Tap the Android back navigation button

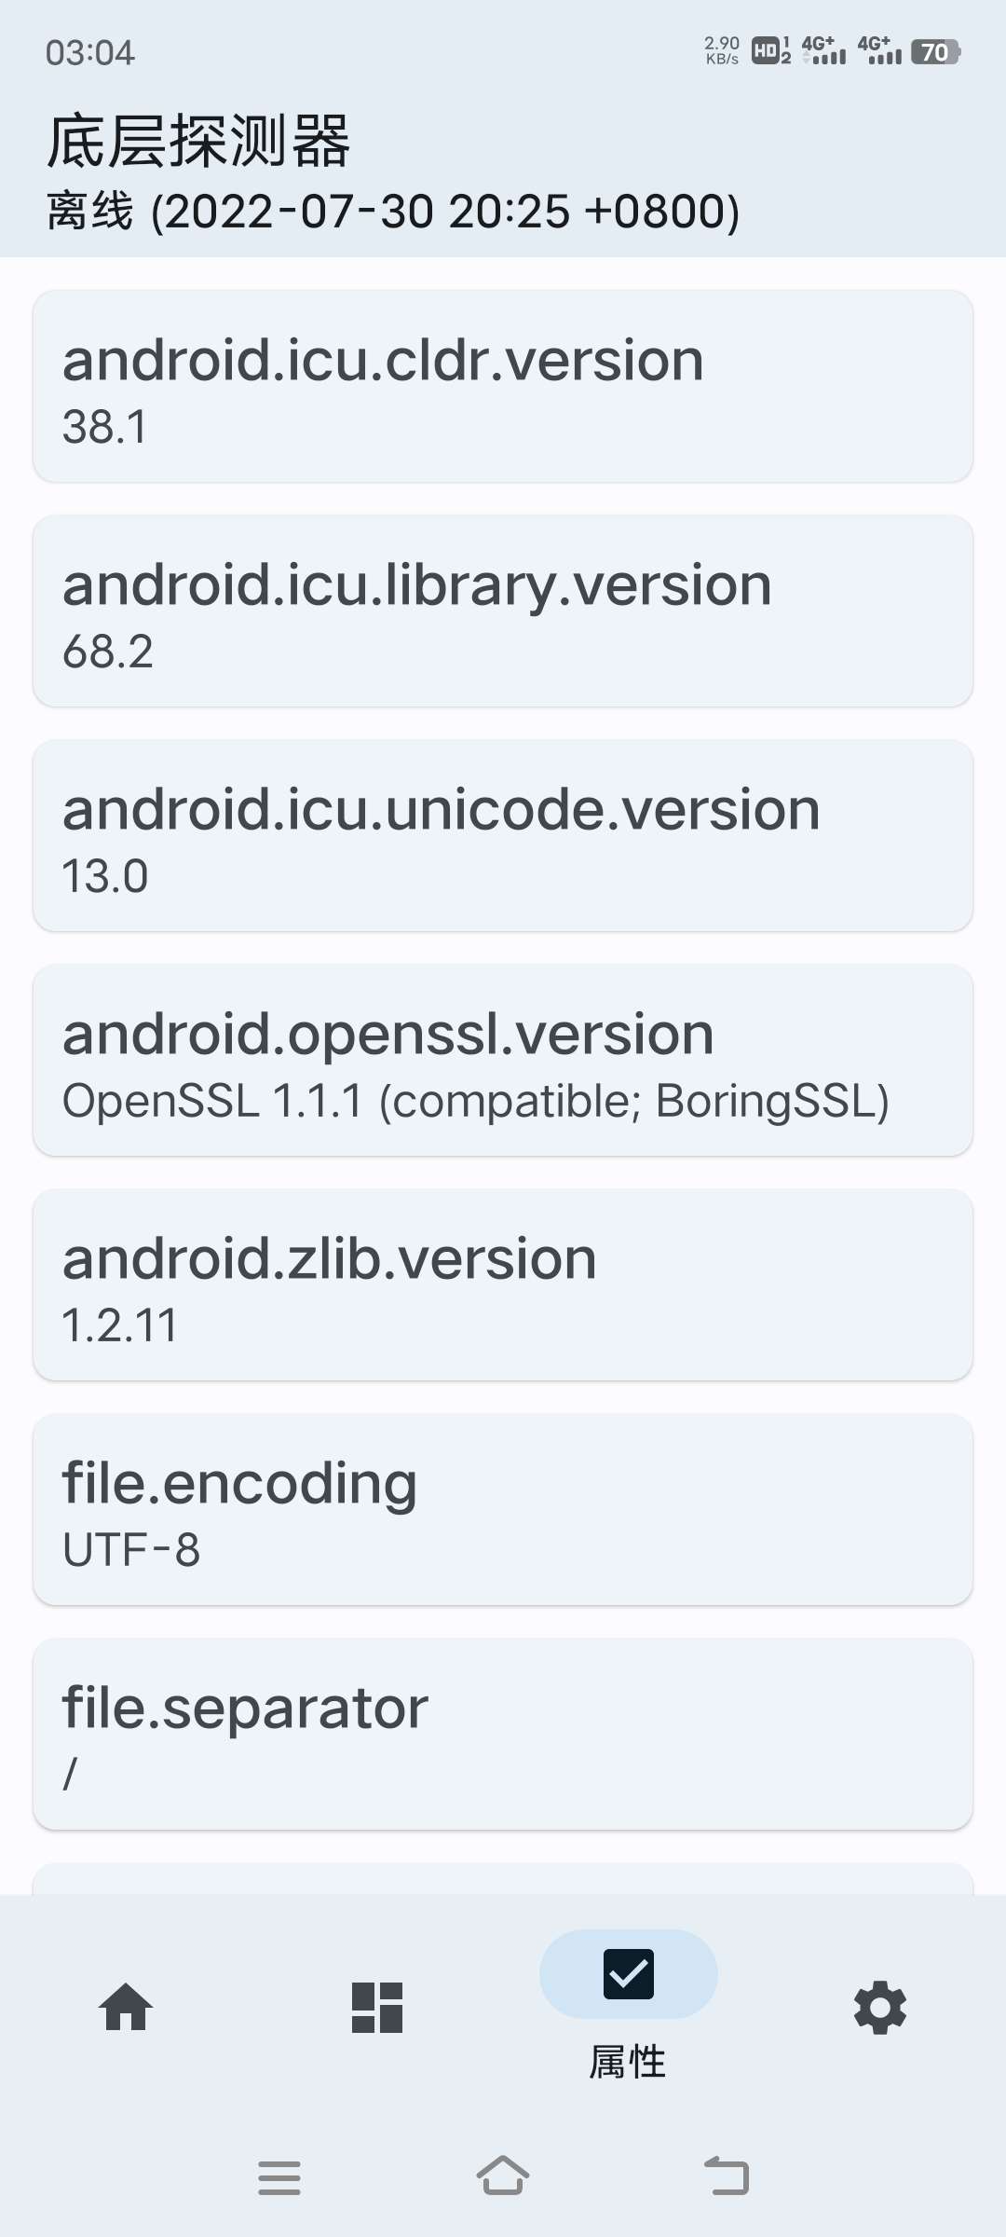pos(727,2176)
